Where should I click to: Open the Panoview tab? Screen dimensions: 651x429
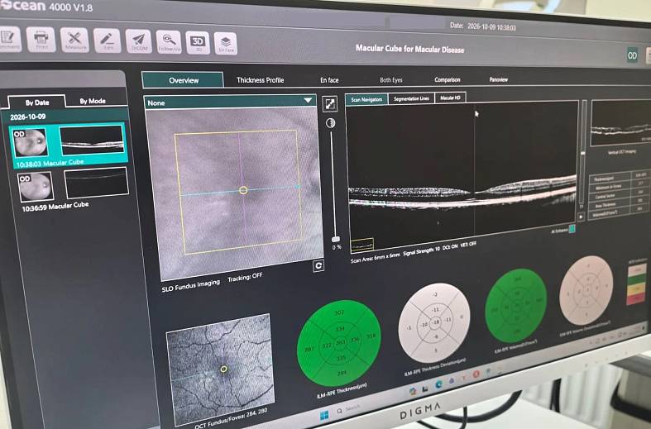pyautogui.click(x=498, y=79)
